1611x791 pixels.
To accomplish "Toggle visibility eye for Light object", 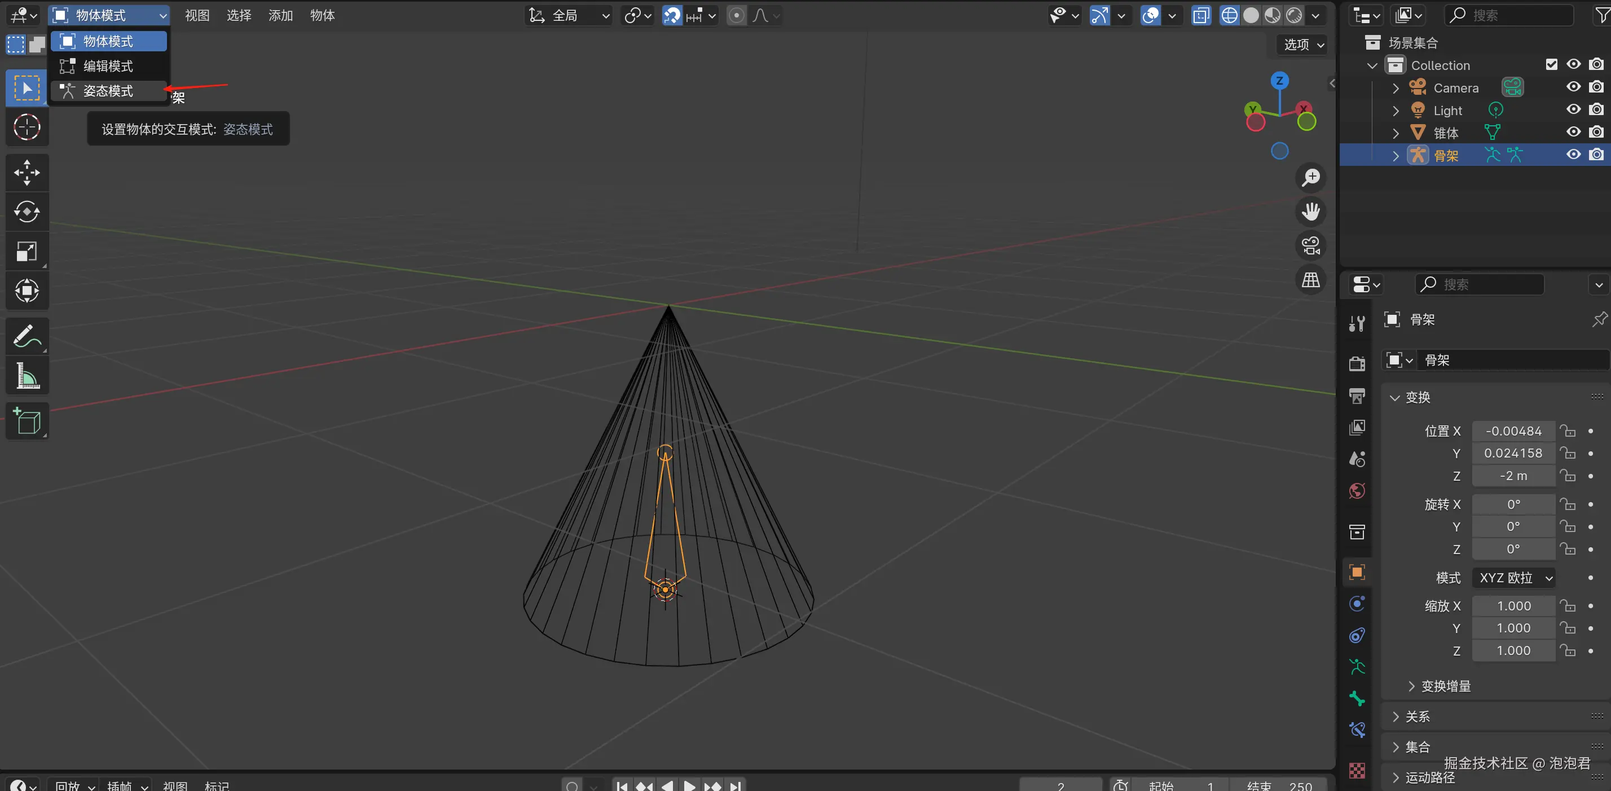I will pyautogui.click(x=1573, y=109).
